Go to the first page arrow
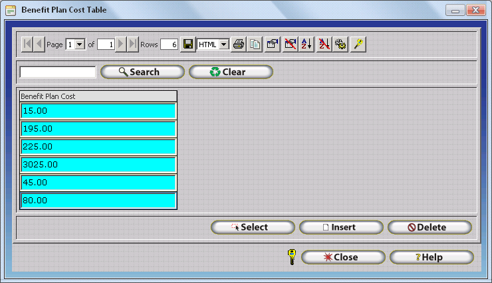This screenshot has height=283, width=492. 27,45
